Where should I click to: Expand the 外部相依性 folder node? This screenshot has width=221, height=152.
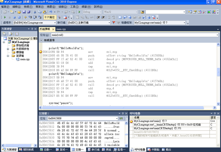pos(8,49)
